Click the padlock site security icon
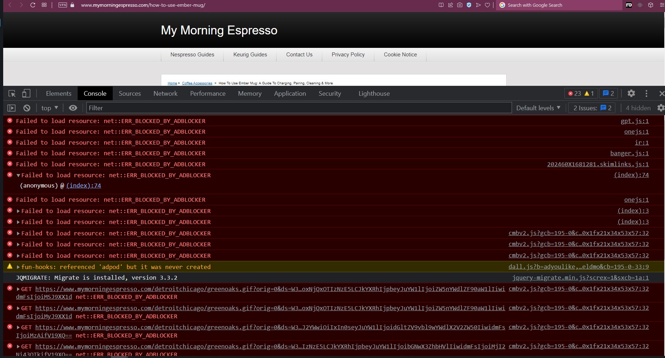The height and width of the screenshot is (358, 665). [73, 5]
